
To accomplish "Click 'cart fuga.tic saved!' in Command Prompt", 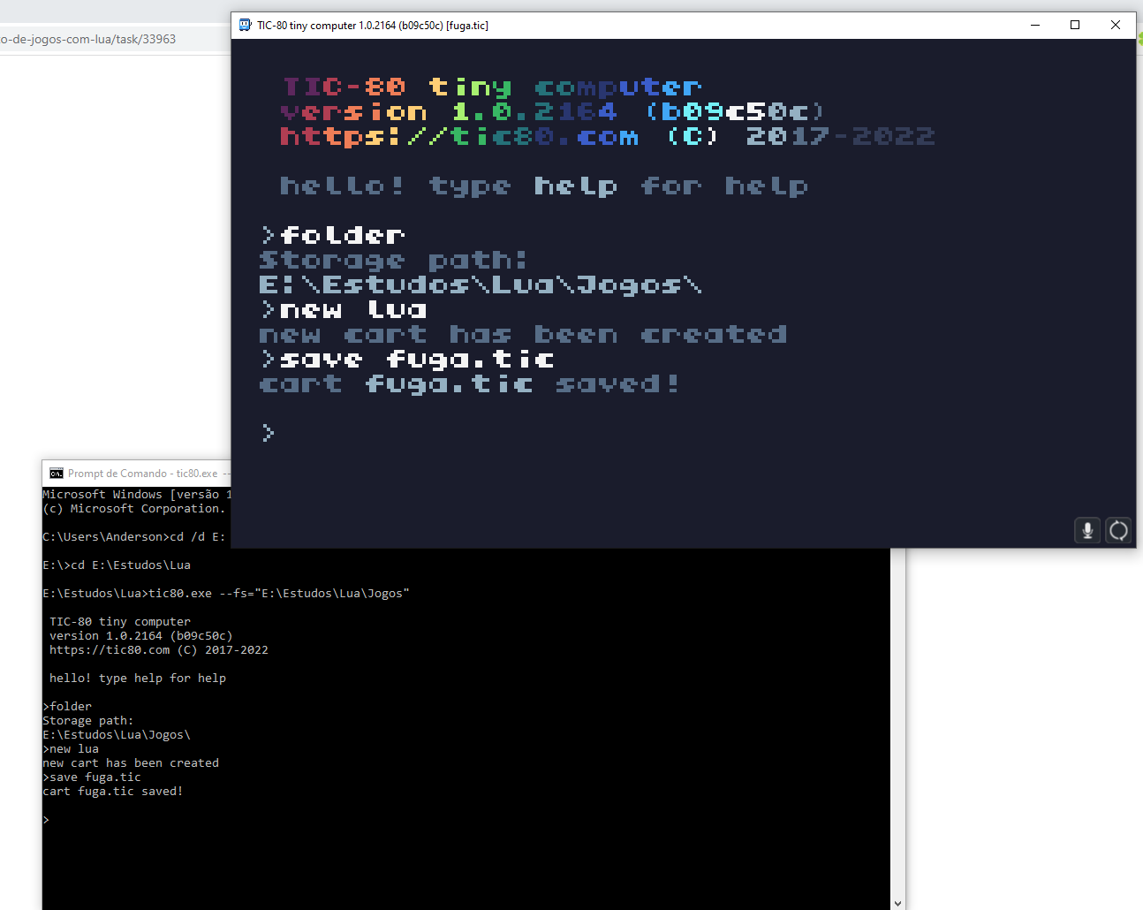I will pyautogui.click(x=113, y=792).
